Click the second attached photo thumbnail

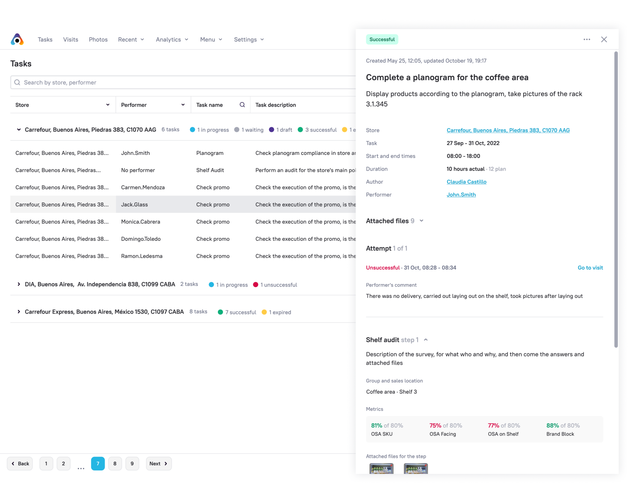[x=415, y=468]
